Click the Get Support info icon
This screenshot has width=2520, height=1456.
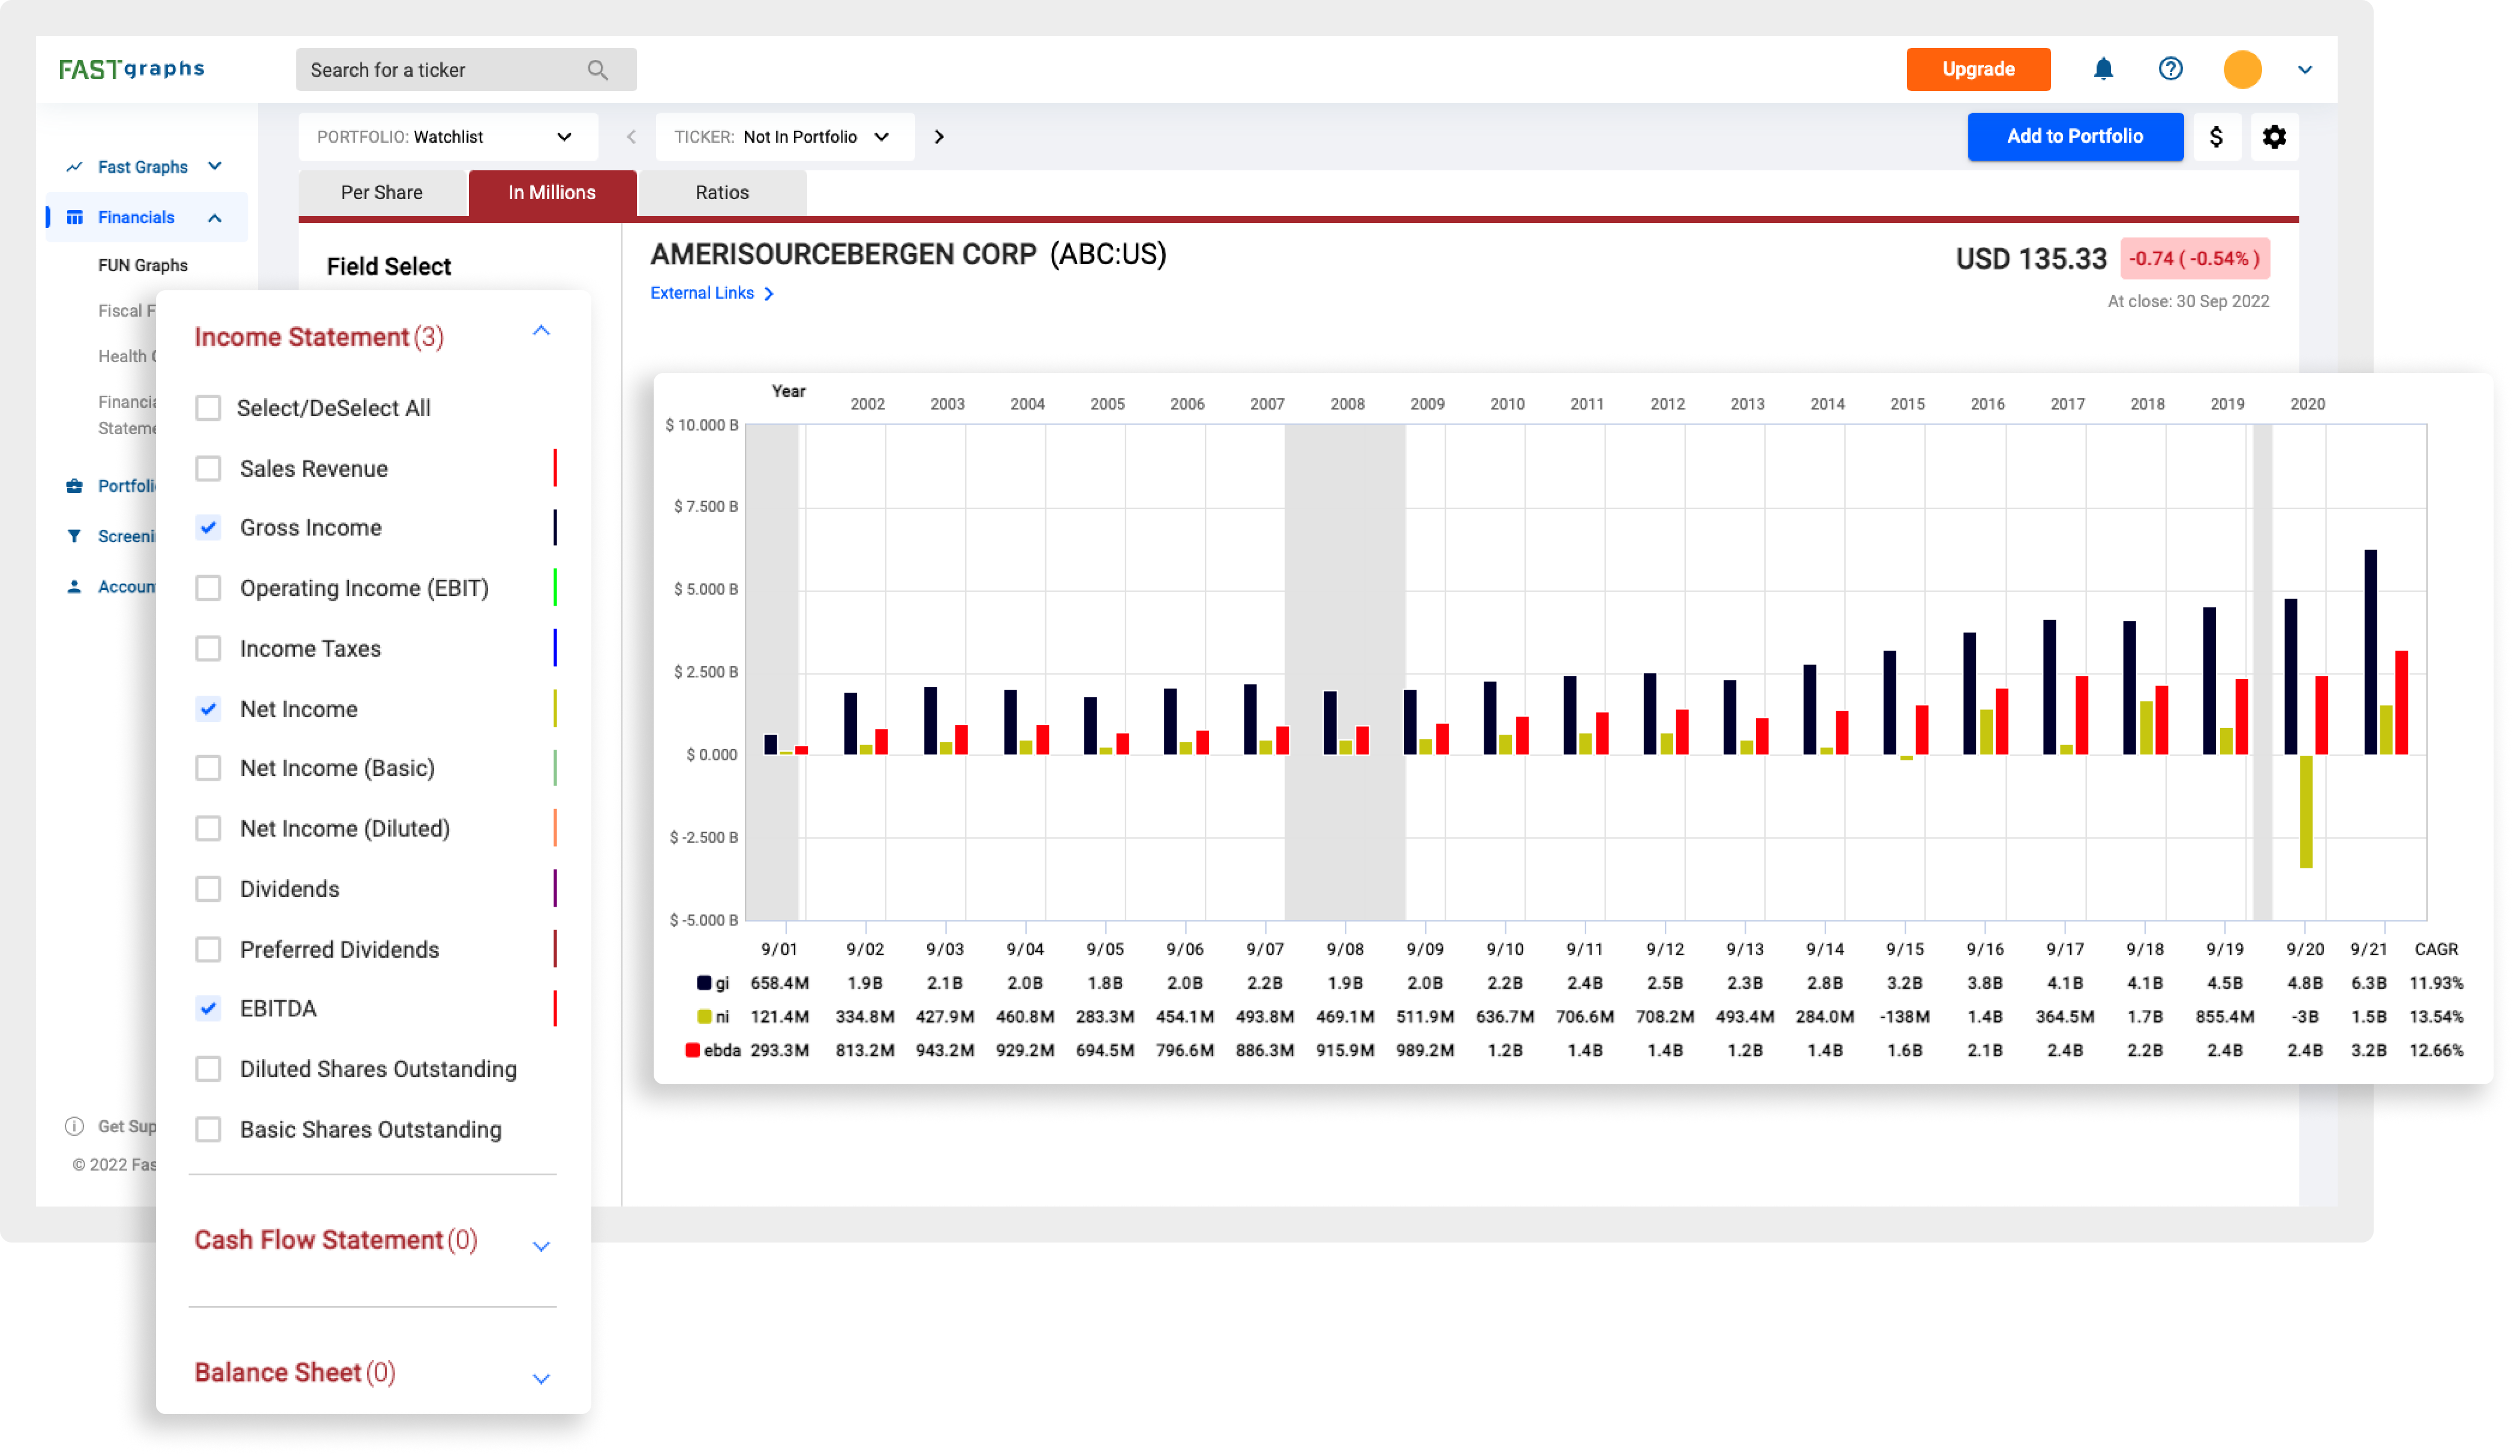coord(74,1126)
